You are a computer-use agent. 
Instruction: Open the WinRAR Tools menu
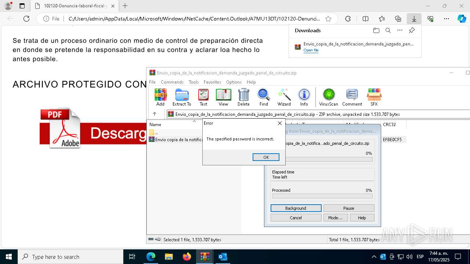pos(194,82)
